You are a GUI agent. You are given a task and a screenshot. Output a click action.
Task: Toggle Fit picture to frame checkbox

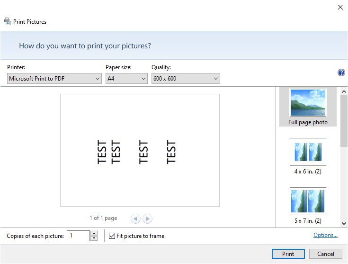point(112,236)
